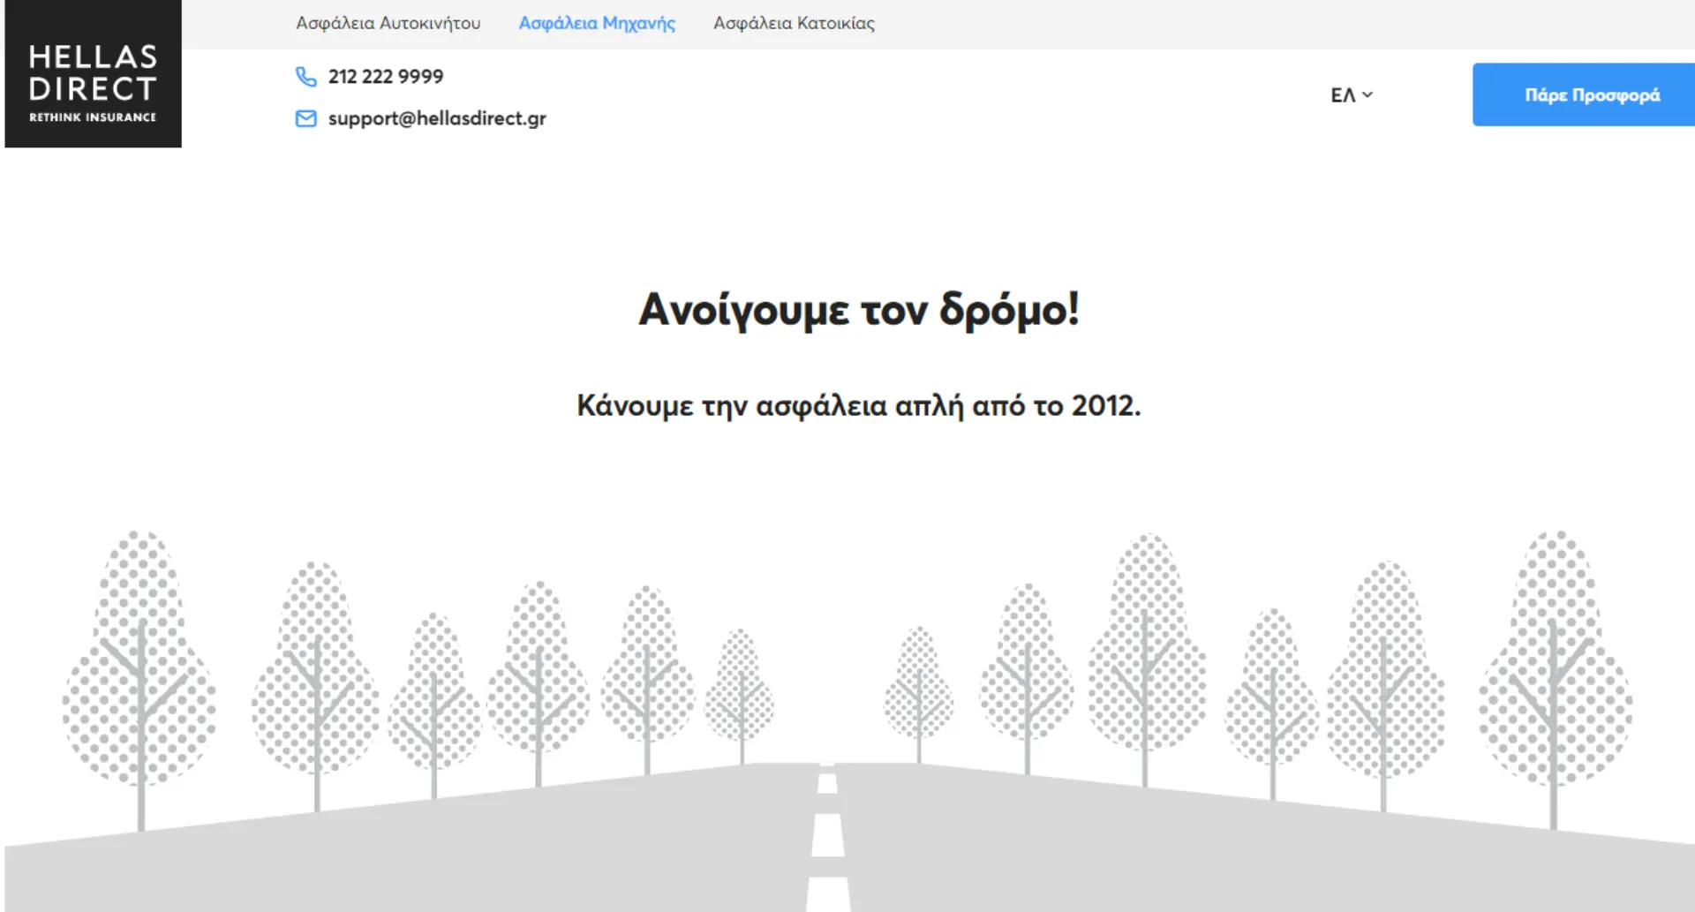Select the active Ασφάλεια Μηχανής tab
This screenshot has height=912, width=1695.
point(597,23)
